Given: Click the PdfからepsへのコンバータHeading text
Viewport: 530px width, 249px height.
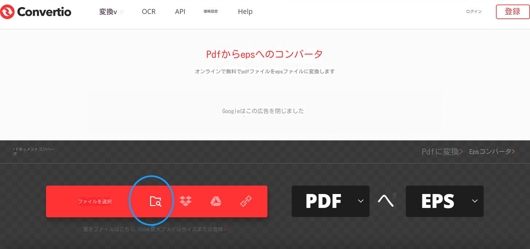Looking at the screenshot, I should click(265, 54).
